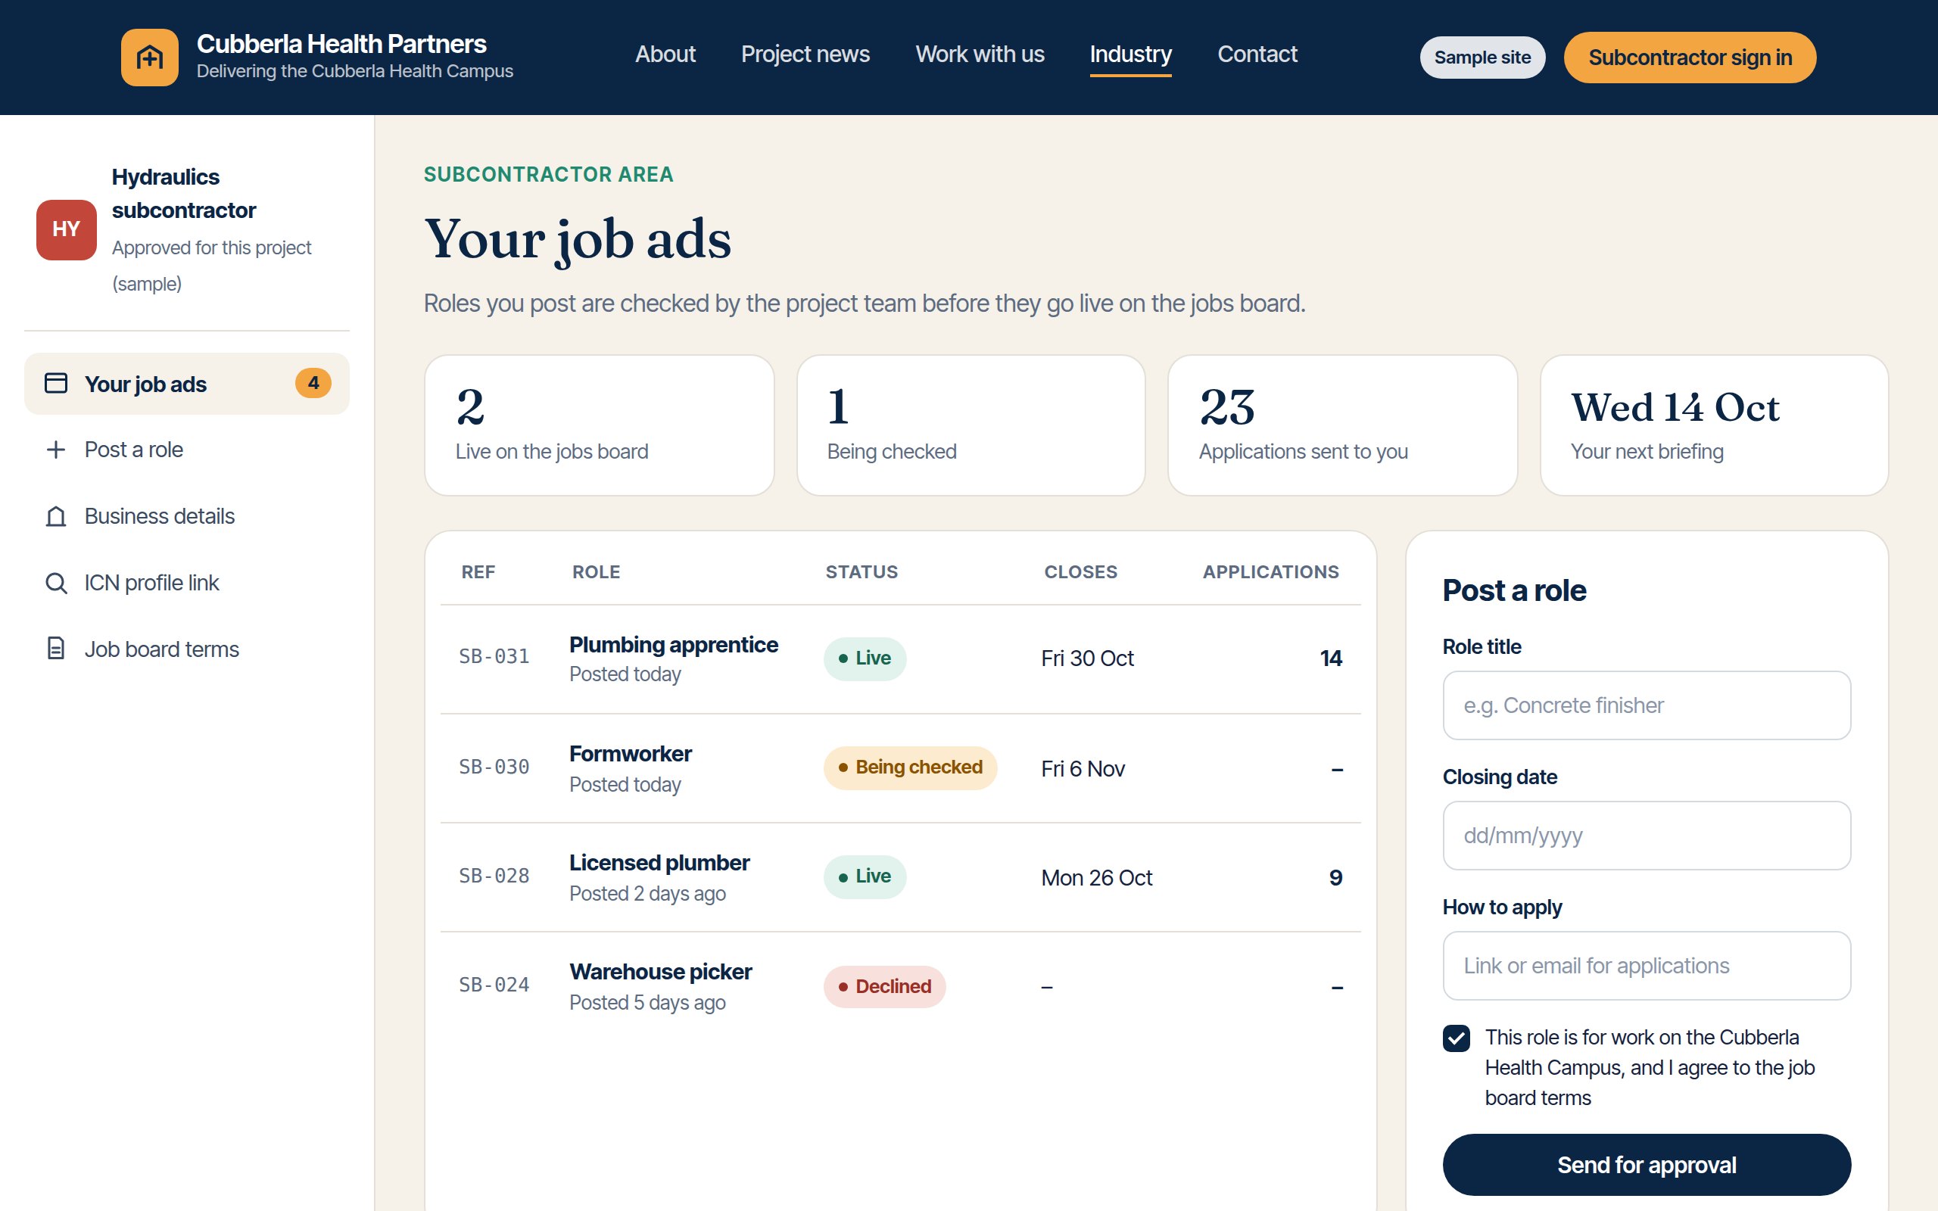This screenshot has height=1211, width=1938.
Task: Click the building icon beside Business details
Action: 56,515
